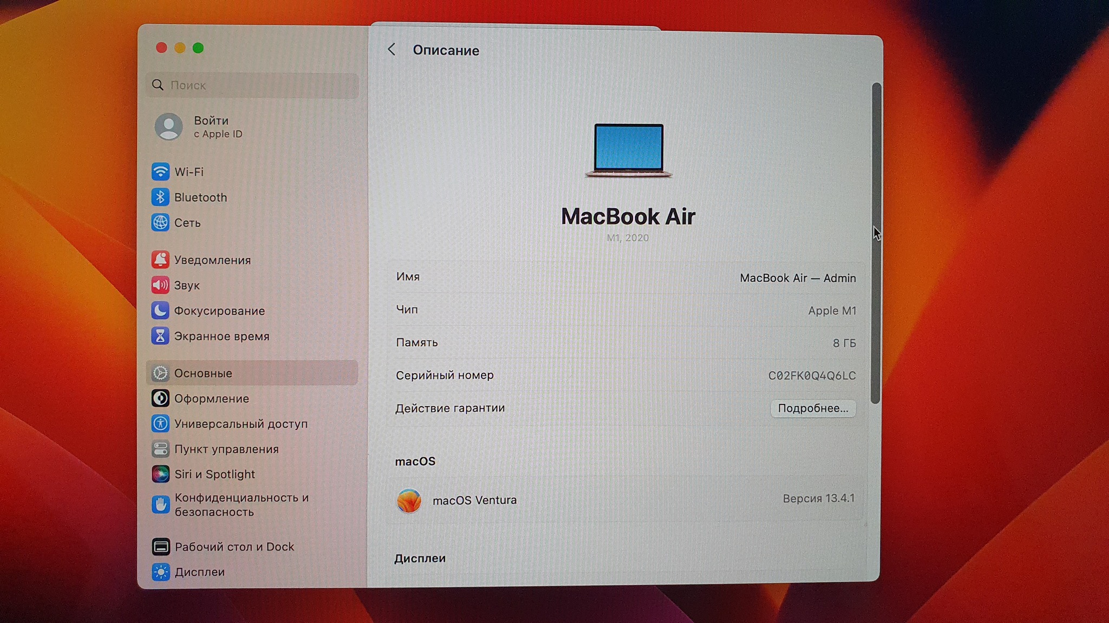Open Пункт управления in sidebar
This screenshot has height=623, width=1109.
(x=226, y=449)
